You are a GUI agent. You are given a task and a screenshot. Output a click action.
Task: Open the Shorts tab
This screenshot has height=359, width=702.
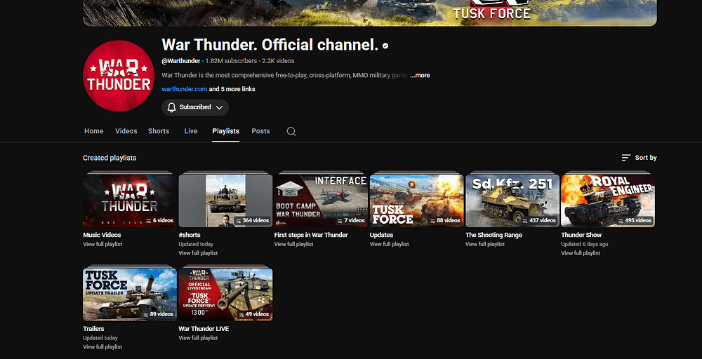pos(159,131)
